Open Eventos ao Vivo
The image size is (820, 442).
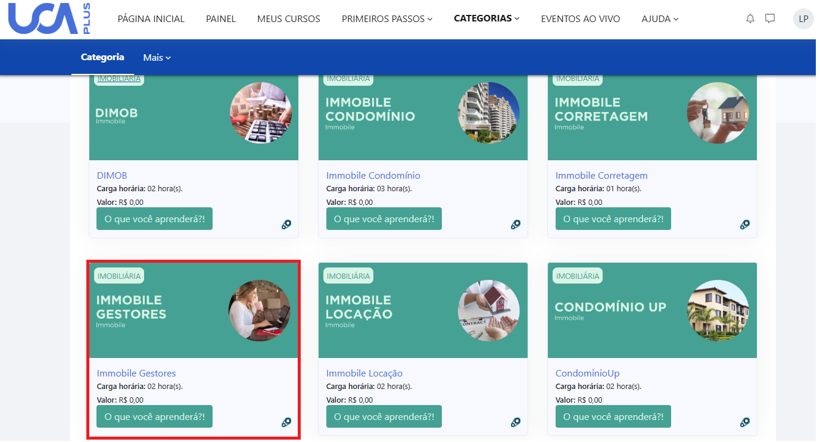pyautogui.click(x=581, y=19)
